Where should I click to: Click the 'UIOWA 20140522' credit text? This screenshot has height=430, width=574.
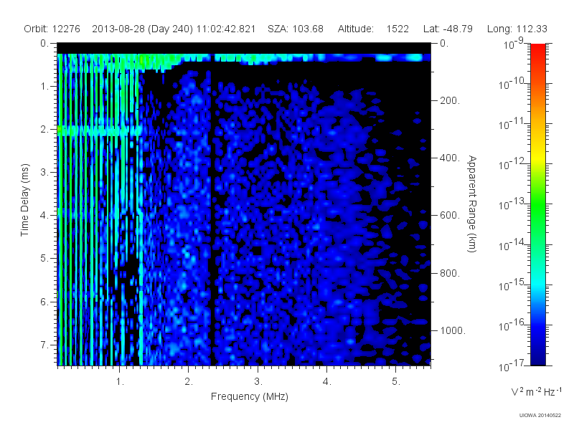tap(540, 415)
